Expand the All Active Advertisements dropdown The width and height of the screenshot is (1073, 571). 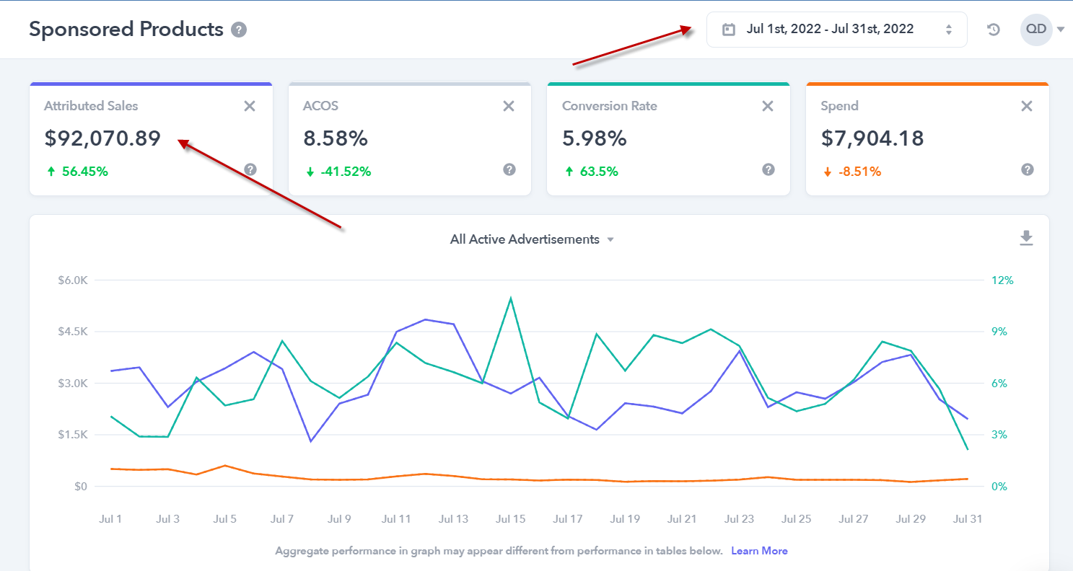pyautogui.click(x=532, y=239)
